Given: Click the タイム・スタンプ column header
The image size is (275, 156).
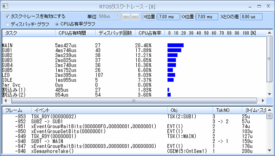Looking at the screenshot, I should 254,110.
